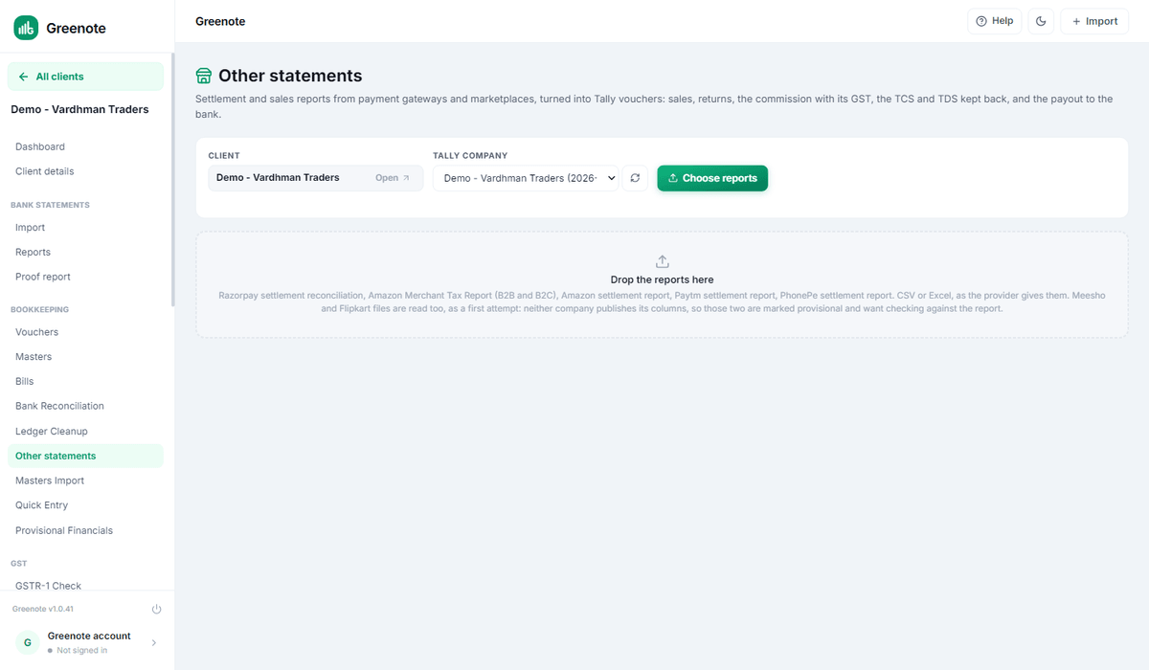
Task: Open Vouchers under Bookkeeping
Action: [85, 332]
